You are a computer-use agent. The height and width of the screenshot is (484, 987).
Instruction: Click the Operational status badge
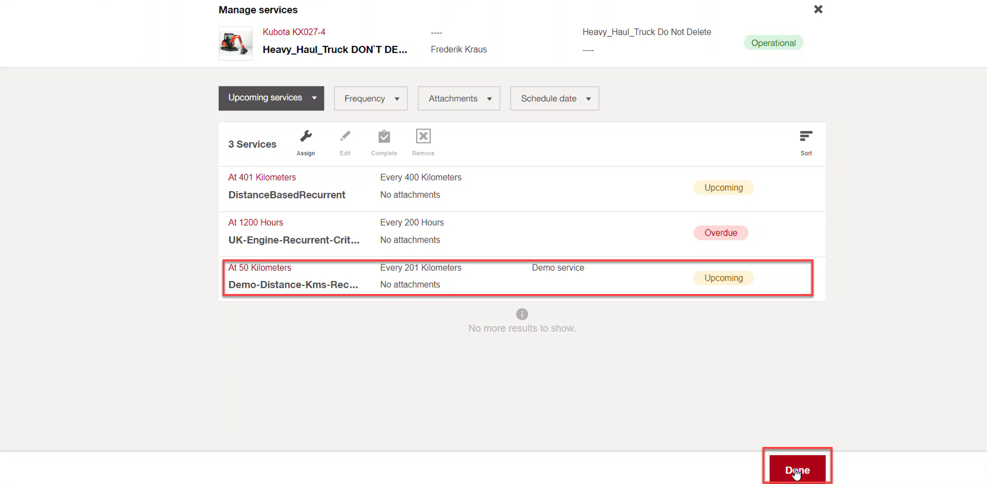pyautogui.click(x=773, y=43)
